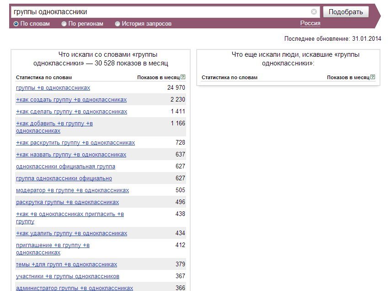Click the impressions value "379"

(x=180, y=264)
